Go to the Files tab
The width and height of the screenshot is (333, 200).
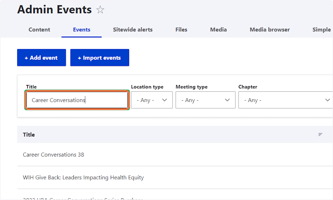click(x=181, y=30)
